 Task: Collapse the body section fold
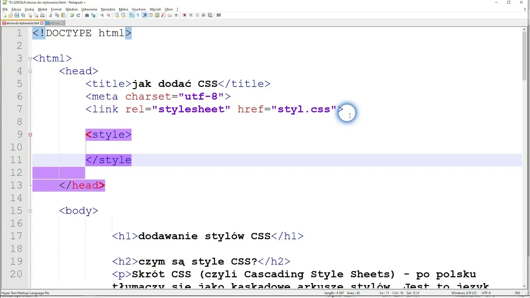[x=30, y=211]
